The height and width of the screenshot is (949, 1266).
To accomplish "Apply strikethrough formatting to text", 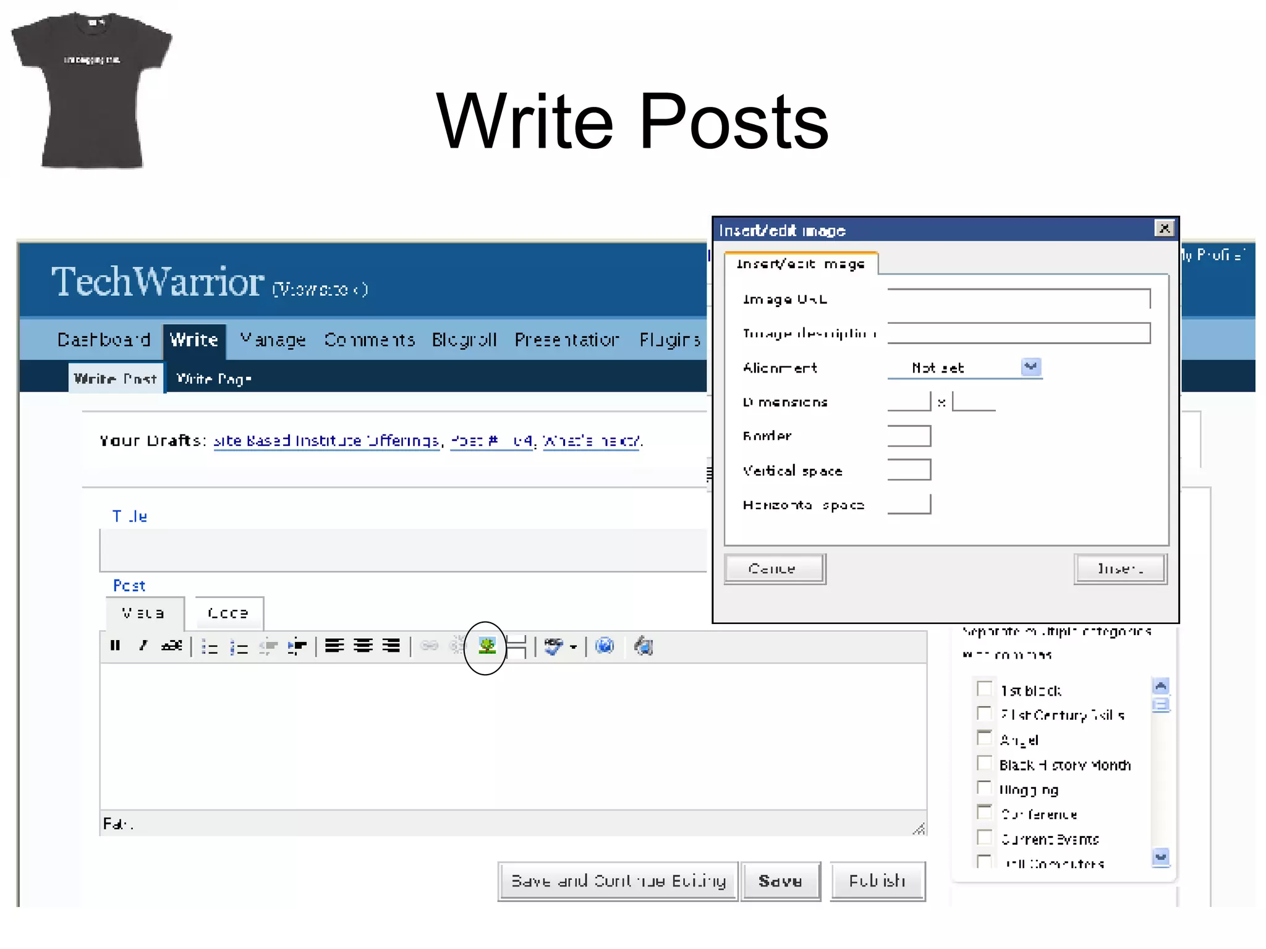I will coord(172,646).
